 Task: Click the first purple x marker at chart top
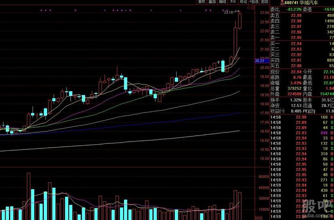41,10
